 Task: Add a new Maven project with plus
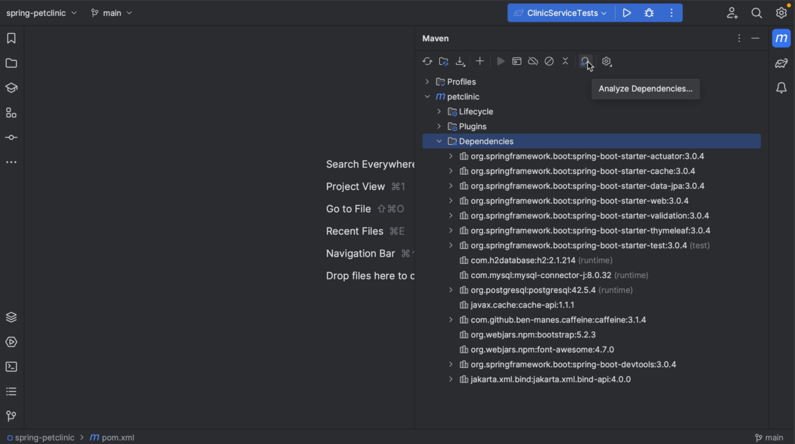point(480,61)
